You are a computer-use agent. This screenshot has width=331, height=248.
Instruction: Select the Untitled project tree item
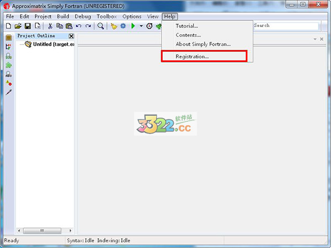click(x=50, y=44)
